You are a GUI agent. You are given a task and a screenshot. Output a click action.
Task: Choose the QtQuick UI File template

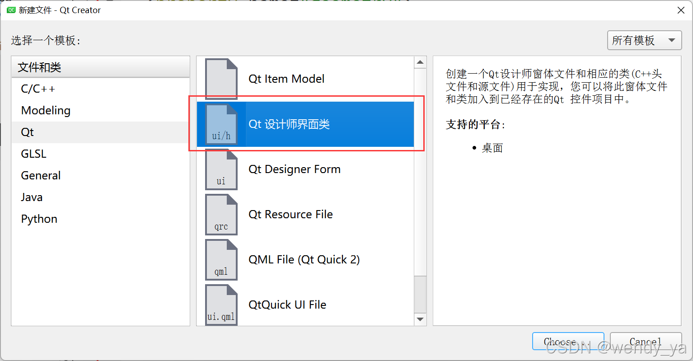[305, 305]
